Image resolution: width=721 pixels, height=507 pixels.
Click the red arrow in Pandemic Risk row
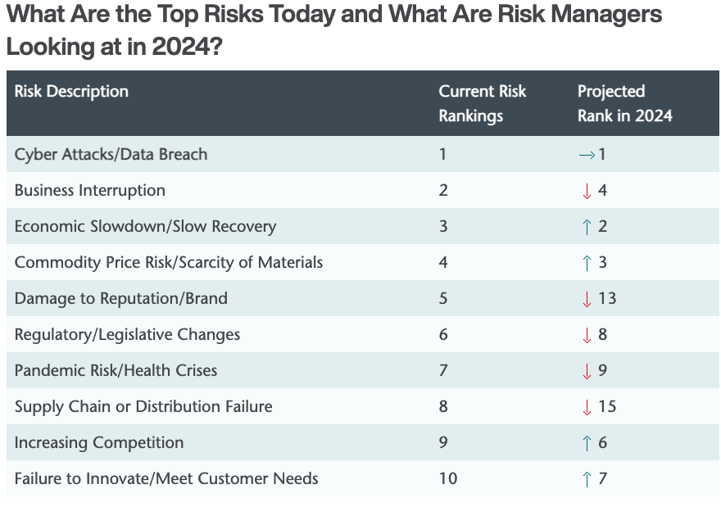coord(587,371)
